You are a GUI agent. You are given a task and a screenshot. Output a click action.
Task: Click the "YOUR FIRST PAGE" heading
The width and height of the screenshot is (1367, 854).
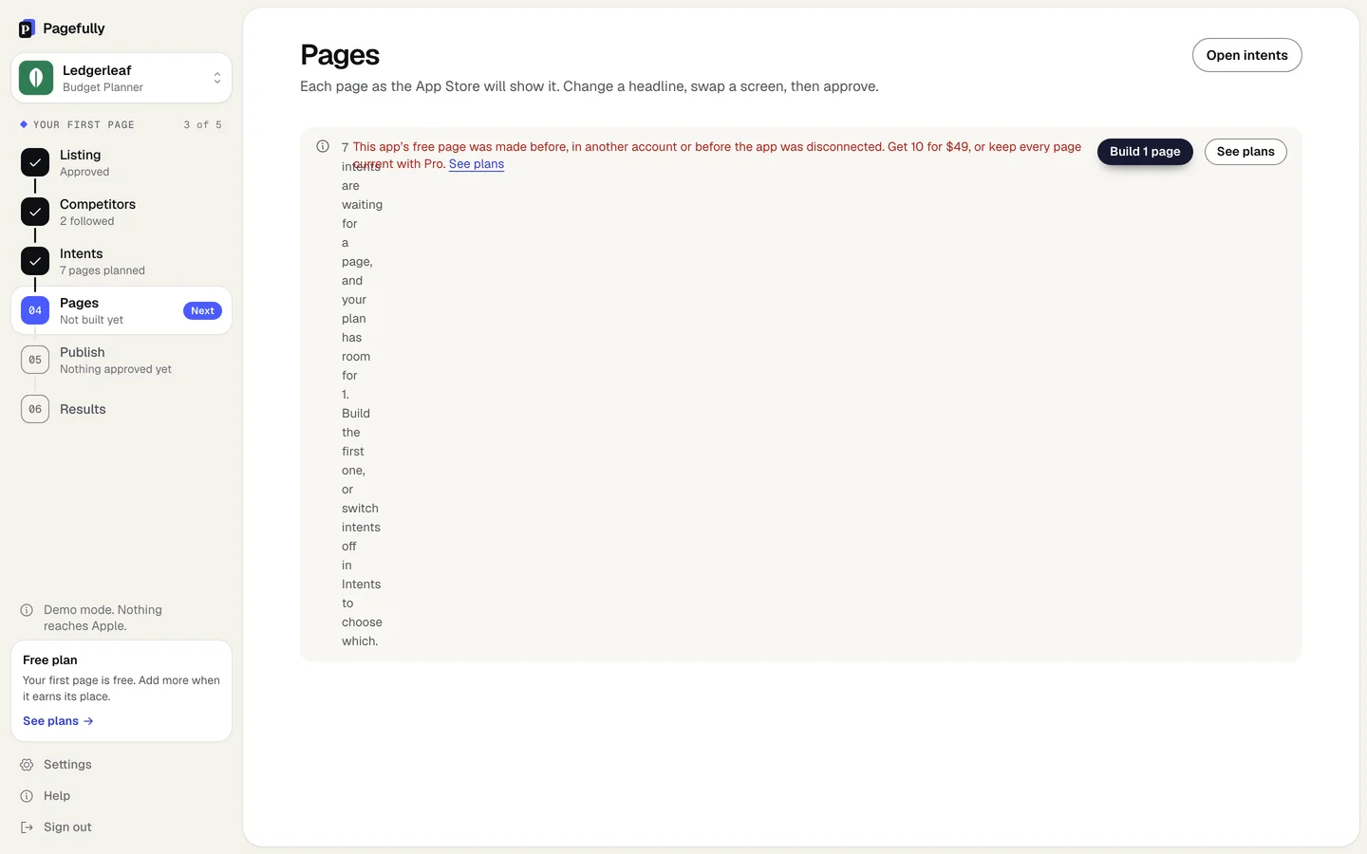coord(84,124)
